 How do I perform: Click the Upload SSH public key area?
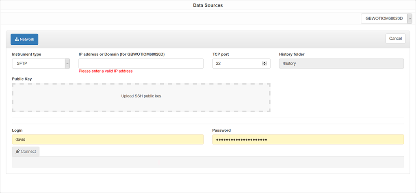(141, 96)
